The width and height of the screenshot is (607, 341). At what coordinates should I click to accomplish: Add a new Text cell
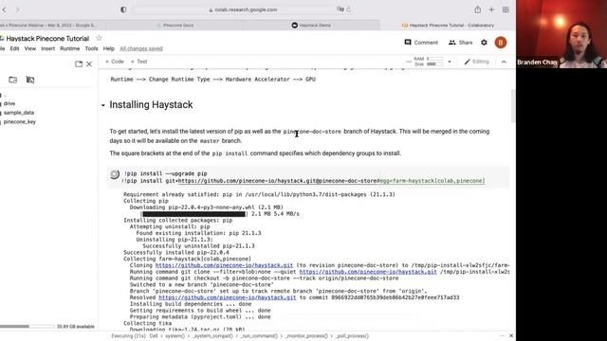coord(138,62)
